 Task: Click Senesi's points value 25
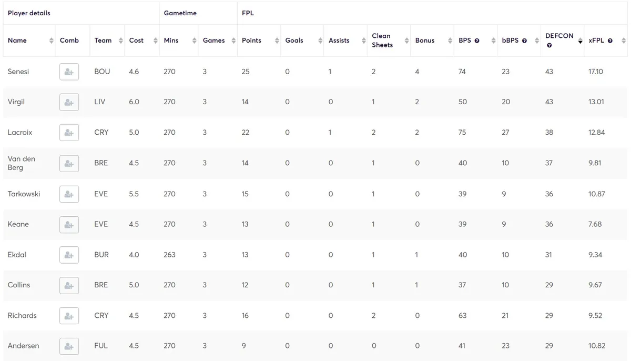click(x=246, y=72)
